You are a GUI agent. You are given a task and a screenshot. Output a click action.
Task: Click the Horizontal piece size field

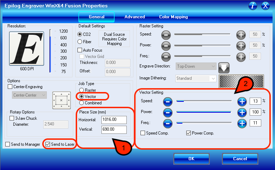point(114,120)
